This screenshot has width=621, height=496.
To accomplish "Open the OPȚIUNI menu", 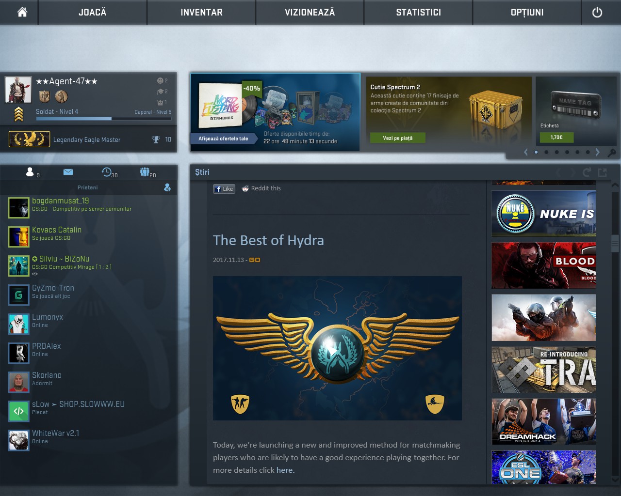I will coord(527,12).
